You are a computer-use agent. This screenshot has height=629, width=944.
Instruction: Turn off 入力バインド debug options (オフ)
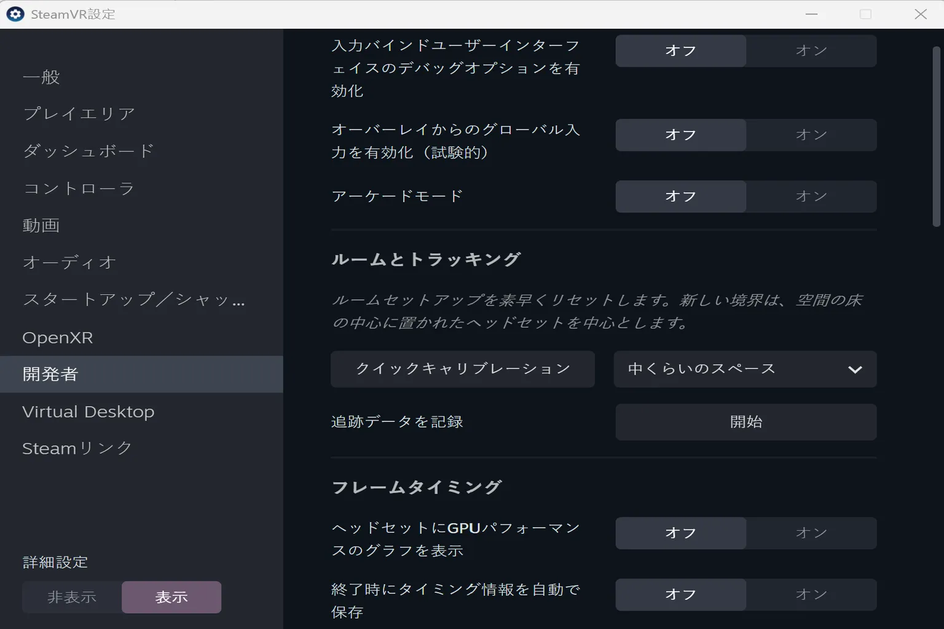681,50
